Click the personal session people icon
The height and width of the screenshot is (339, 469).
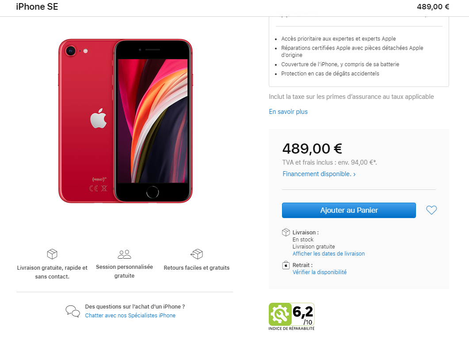(124, 254)
